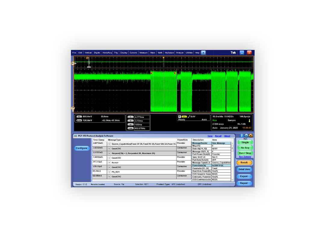Click the A trigger event icon

pos(179,117)
